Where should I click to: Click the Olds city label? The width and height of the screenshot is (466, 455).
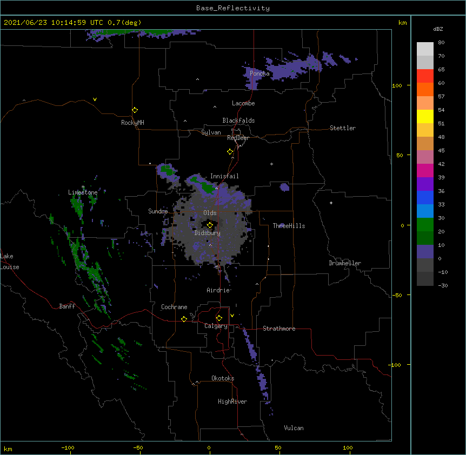click(x=210, y=213)
